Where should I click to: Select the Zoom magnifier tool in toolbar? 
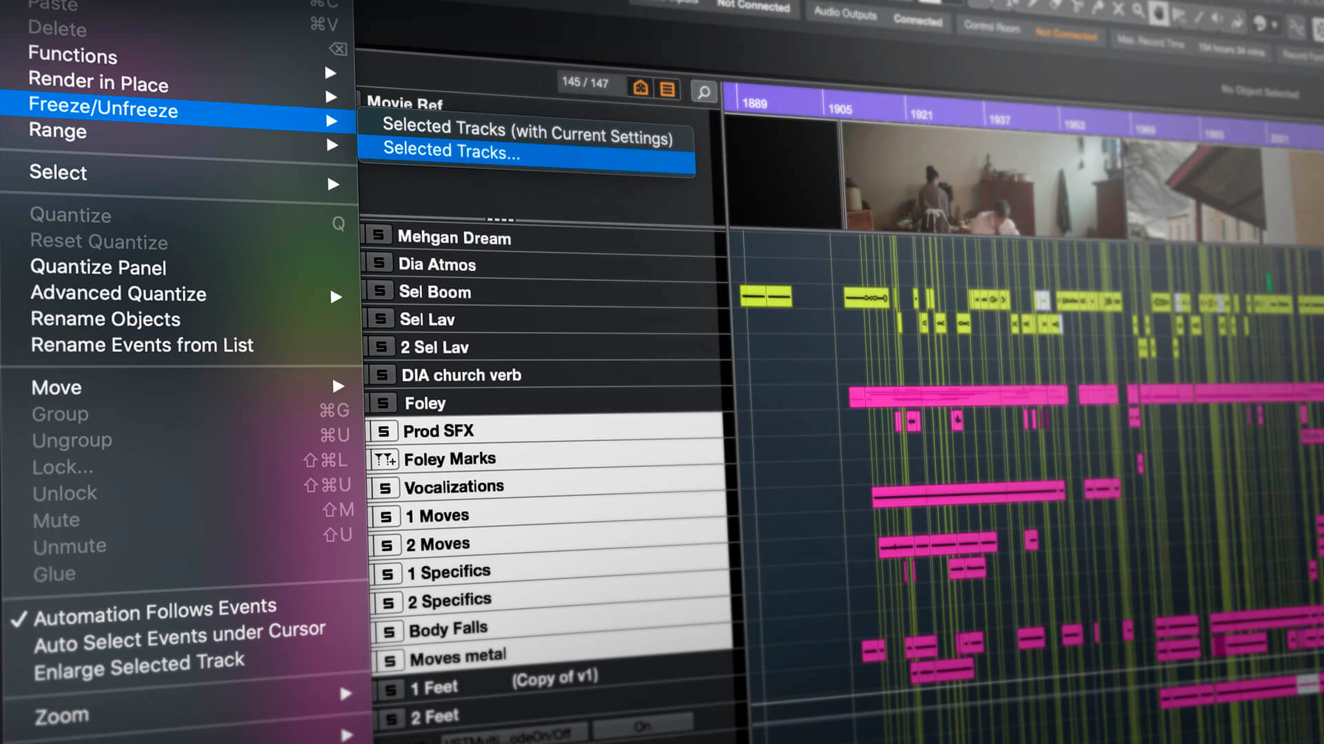coord(1137,10)
